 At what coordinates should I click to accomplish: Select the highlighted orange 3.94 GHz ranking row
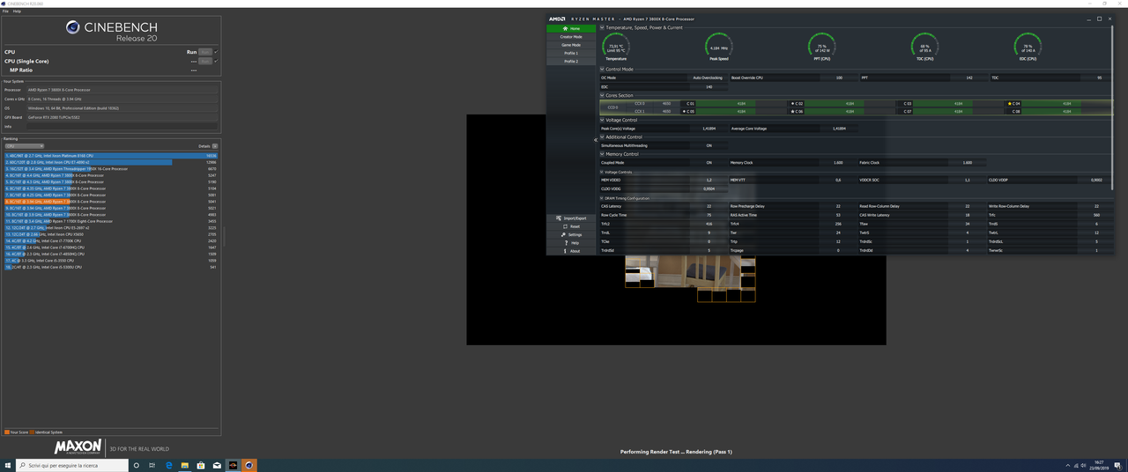click(111, 202)
